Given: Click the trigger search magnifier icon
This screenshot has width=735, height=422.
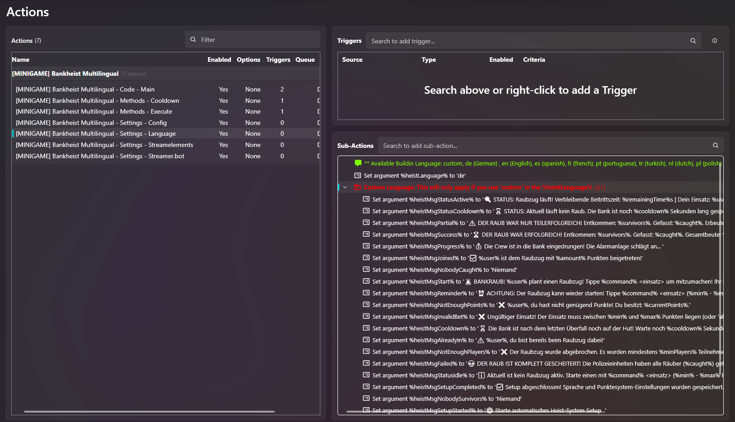Looking at the screenshot, I should point(693,41).
